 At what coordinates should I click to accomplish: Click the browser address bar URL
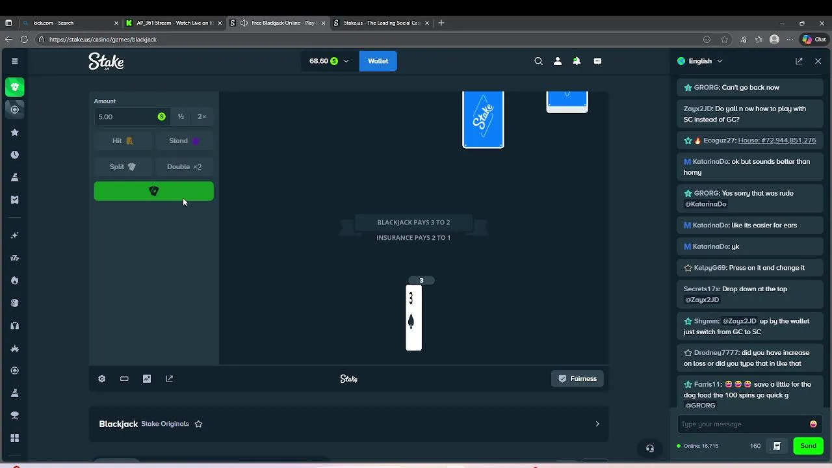[x=103, y=39]
